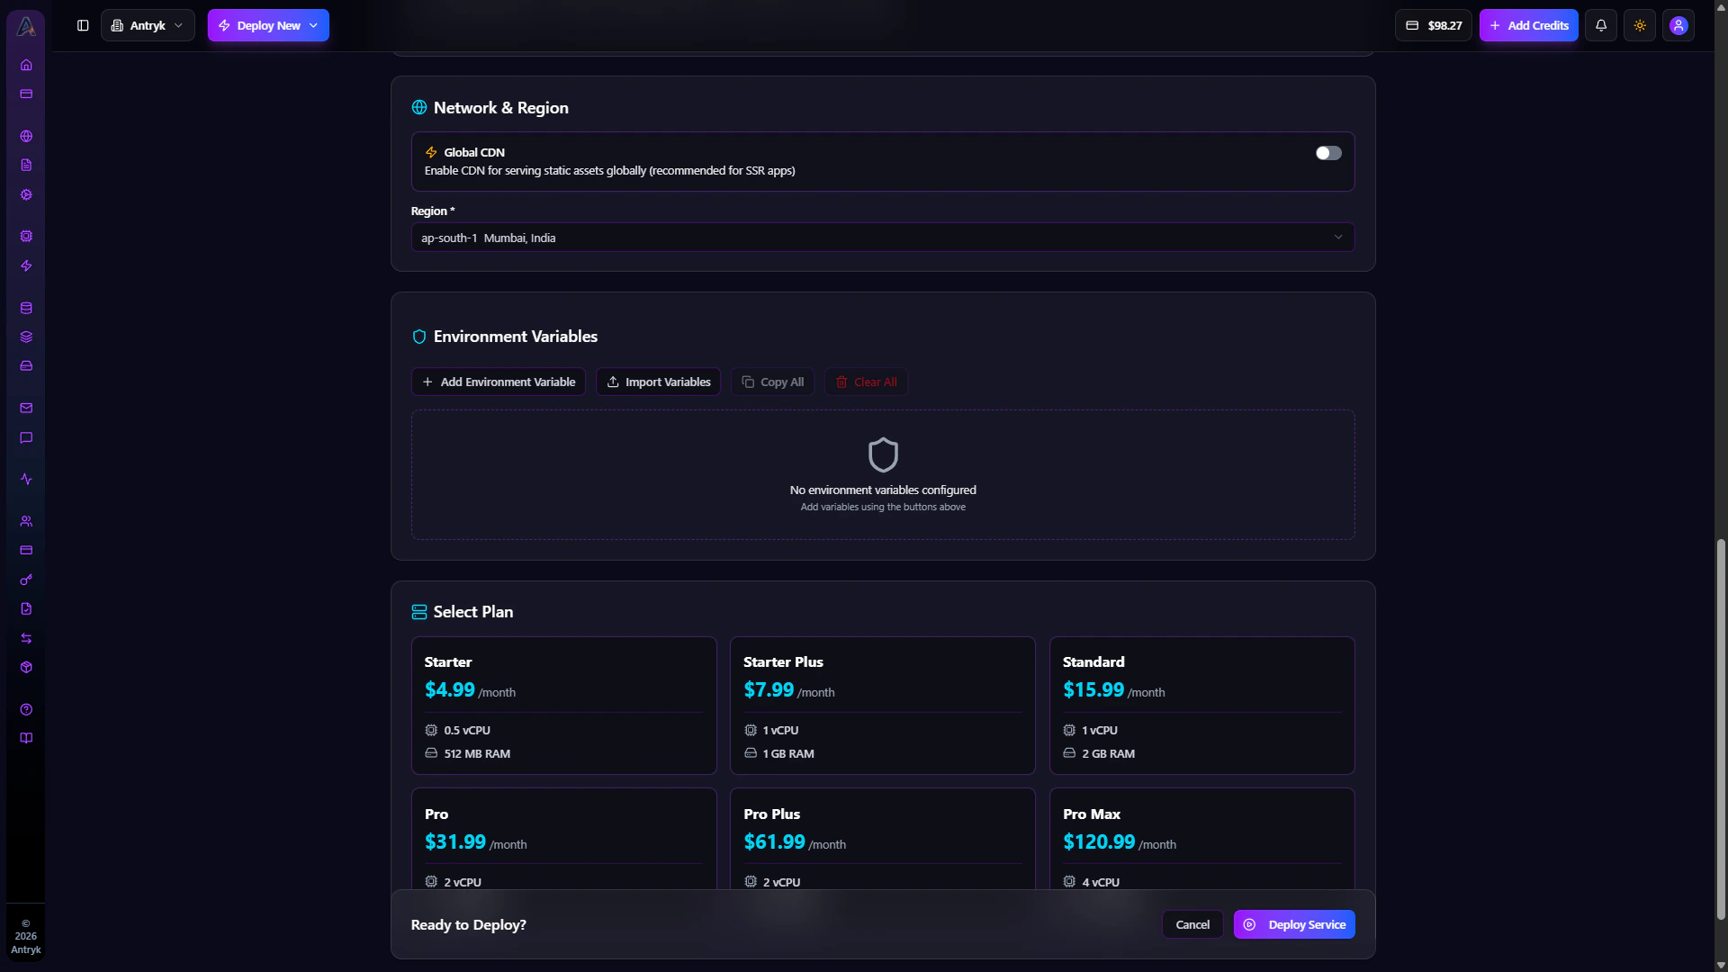The width and height of the screenshot is (1728, 972).
Task: Select the Standard plan card
Action: [1202, 706]
